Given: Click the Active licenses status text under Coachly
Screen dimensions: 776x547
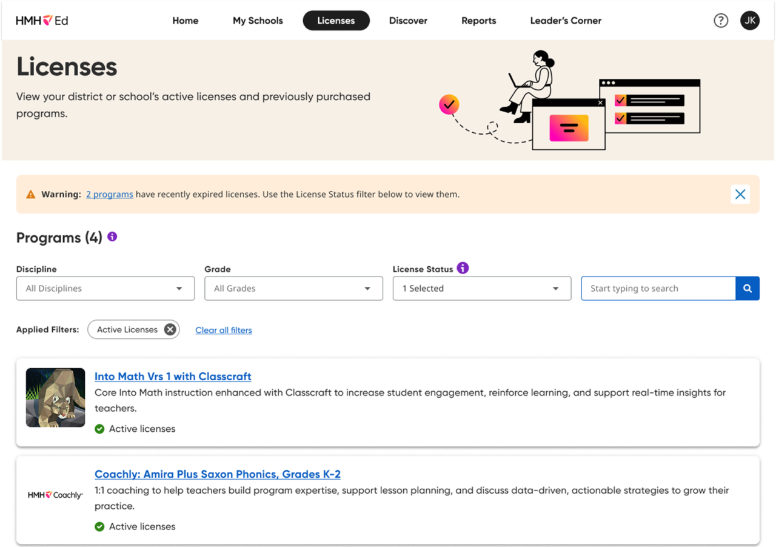Looking at the screenshot, I should pyautogui.click(x=142, y=526).
